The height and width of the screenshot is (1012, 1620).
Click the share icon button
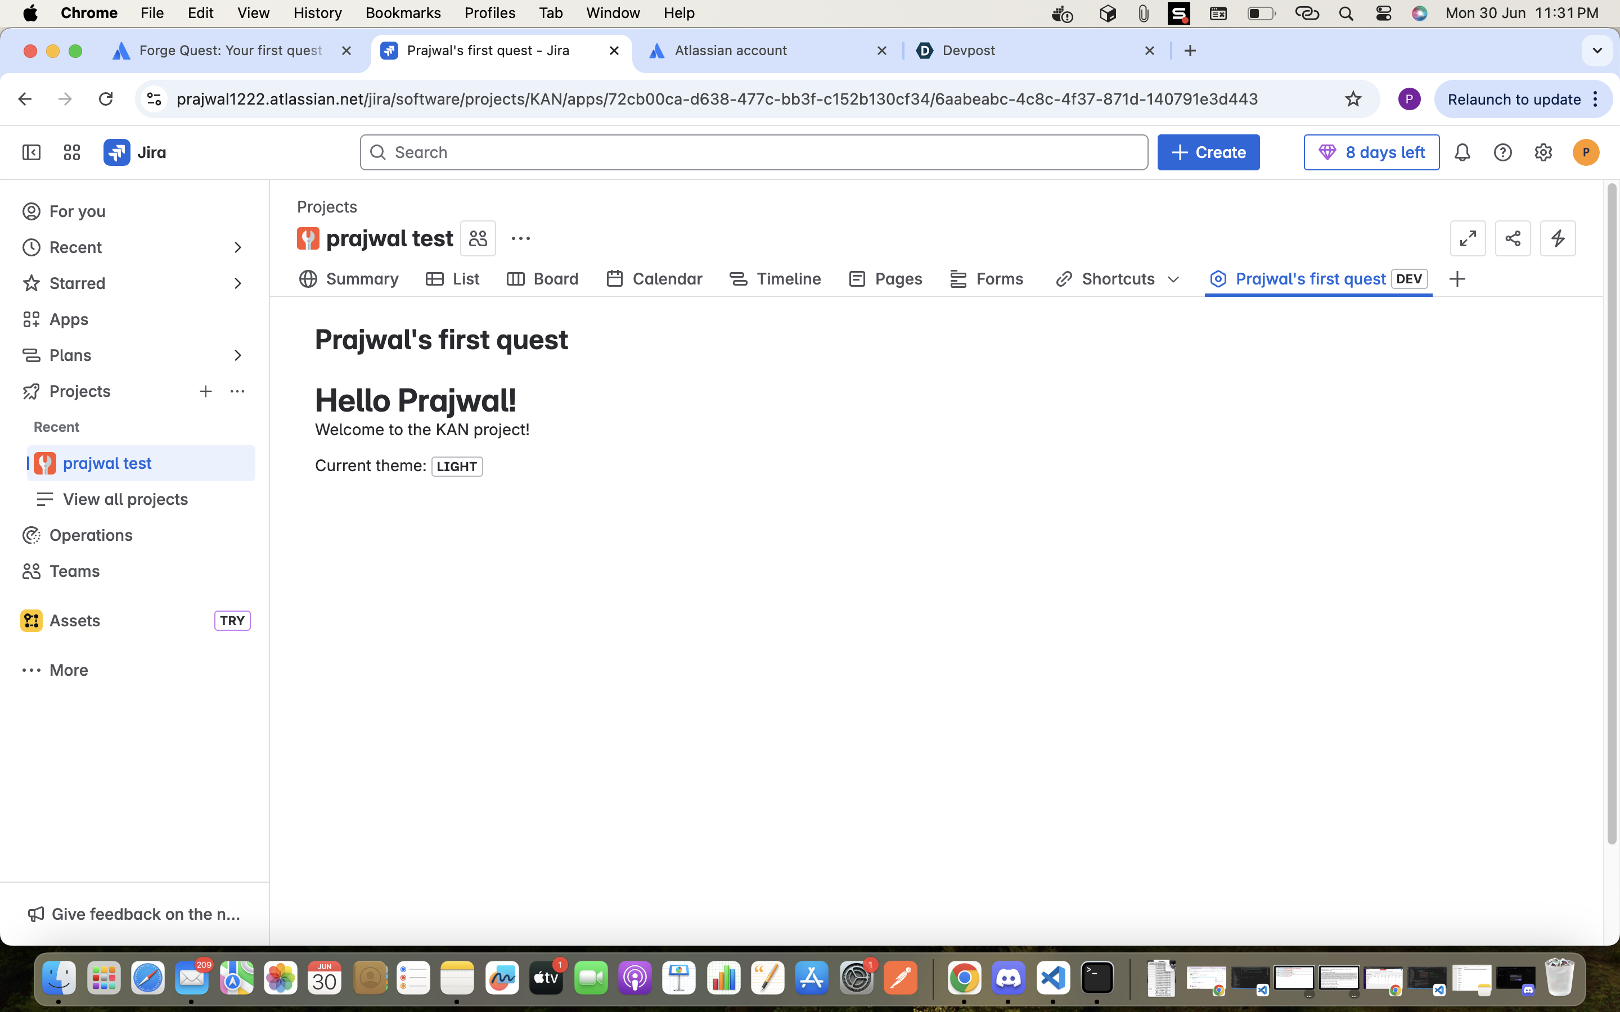1513,238
